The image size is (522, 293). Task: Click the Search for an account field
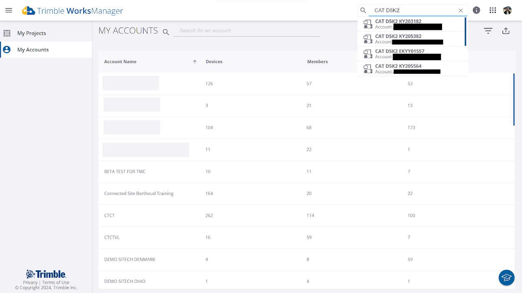pyautogui.click(x=247, y=31)
